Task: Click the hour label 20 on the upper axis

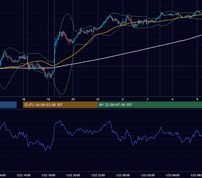Action: click(73, 99)
